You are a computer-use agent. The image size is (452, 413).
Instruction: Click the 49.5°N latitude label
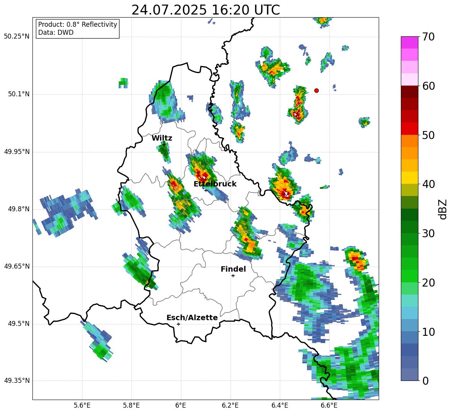pyautogui.click(x=19, y=324)
